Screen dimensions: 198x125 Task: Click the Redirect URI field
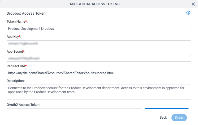[x=99, y=73]
